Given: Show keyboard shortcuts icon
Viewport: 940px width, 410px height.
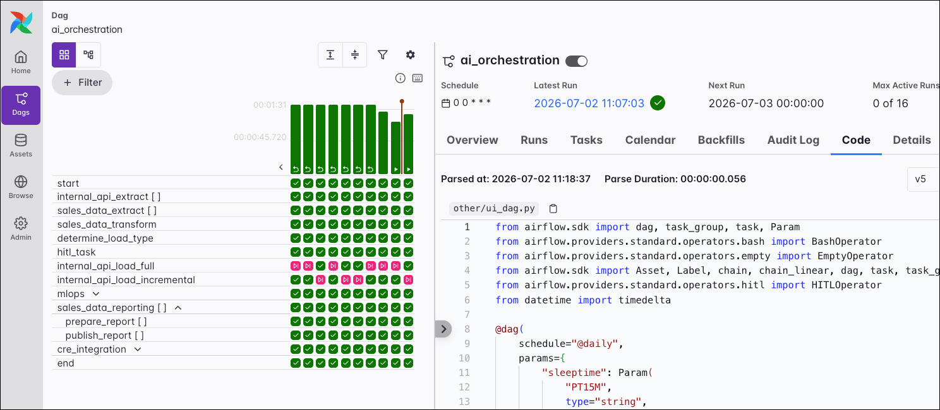Looking at the screenshot, I should tap(417, 78).
